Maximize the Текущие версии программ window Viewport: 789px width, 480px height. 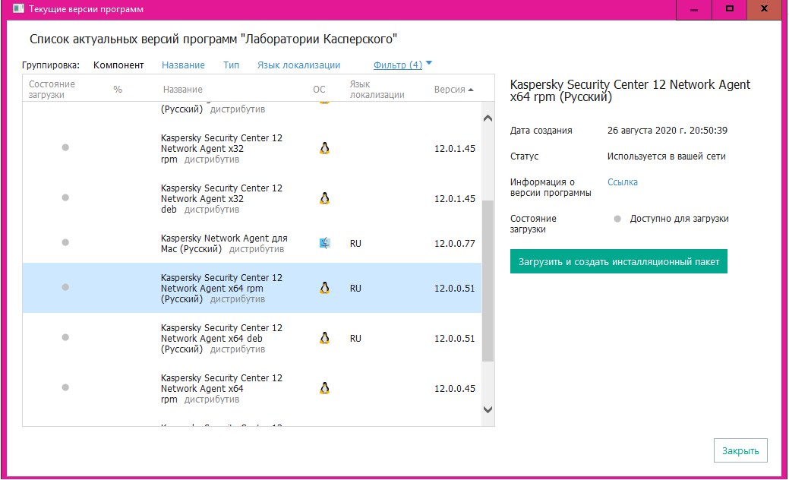730,9
